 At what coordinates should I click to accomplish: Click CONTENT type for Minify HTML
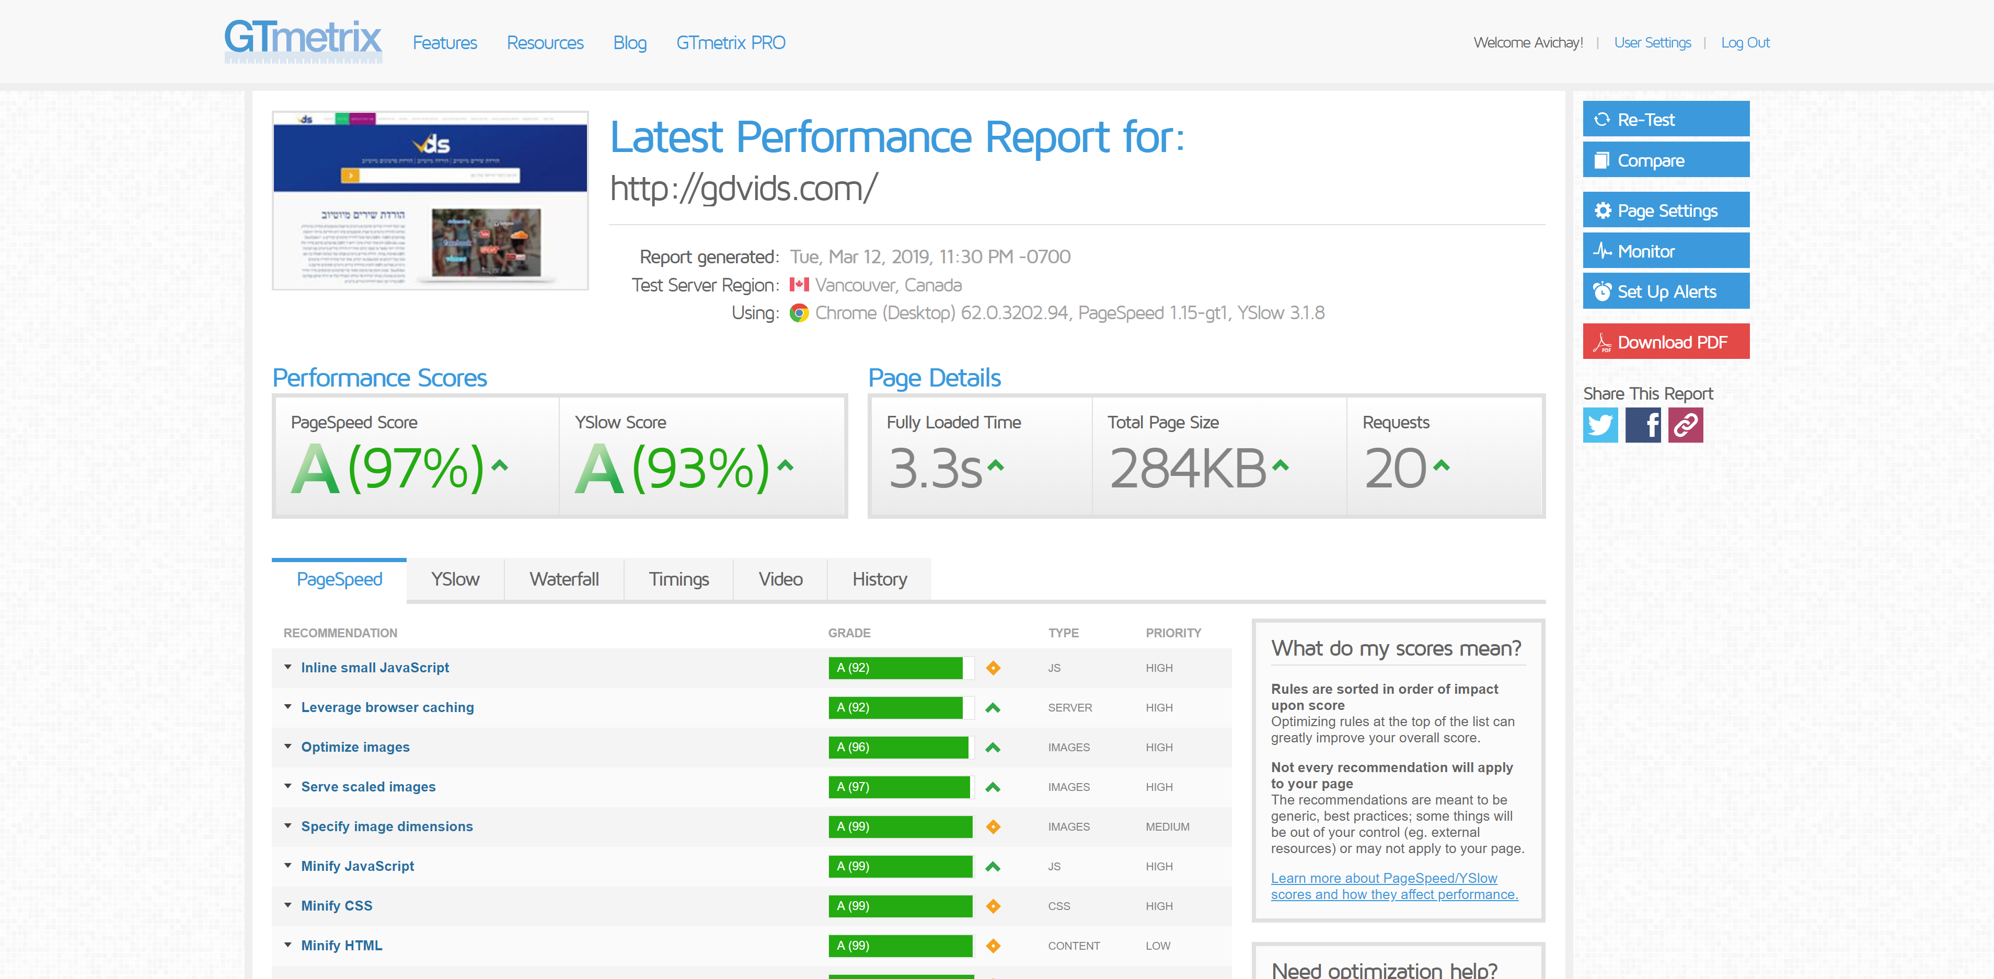pyautogui.click(x=1074, y=946)
